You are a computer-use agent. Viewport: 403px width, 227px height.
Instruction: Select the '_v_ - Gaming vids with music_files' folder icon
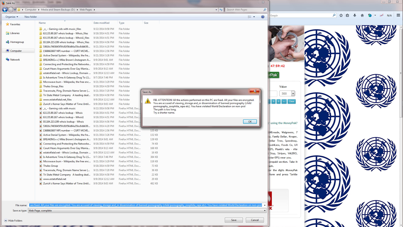(x=41, y=29)
